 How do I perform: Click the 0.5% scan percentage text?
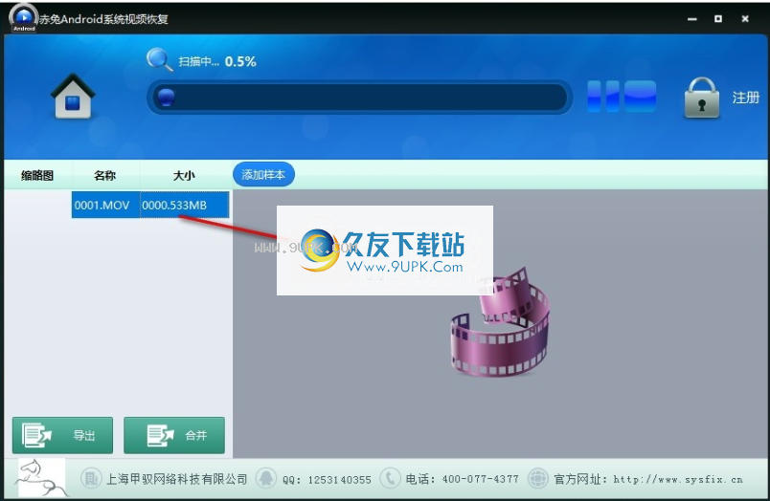coord(240,62)
